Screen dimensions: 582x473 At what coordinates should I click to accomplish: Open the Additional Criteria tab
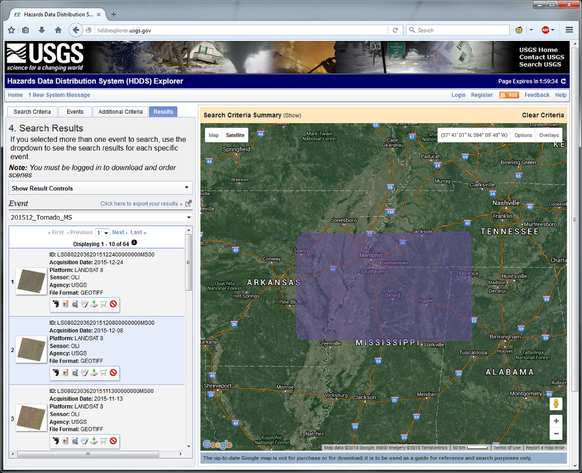120,112
